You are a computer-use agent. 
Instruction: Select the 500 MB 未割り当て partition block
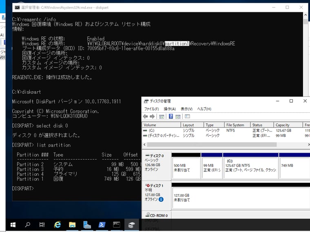click(x=186, y=166)
